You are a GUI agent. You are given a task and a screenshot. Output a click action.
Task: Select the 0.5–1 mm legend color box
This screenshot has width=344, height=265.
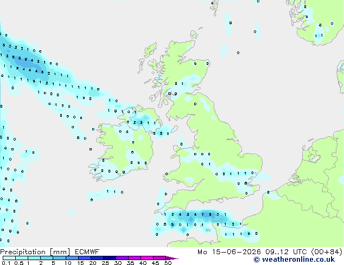pos(22,258)
